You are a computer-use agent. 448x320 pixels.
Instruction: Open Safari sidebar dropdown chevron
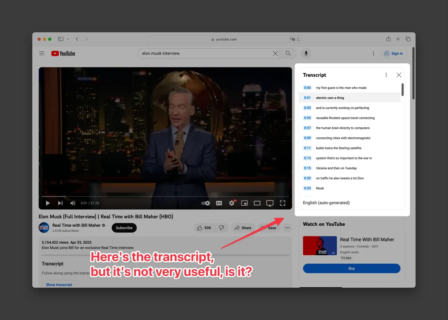pos(68,39)
